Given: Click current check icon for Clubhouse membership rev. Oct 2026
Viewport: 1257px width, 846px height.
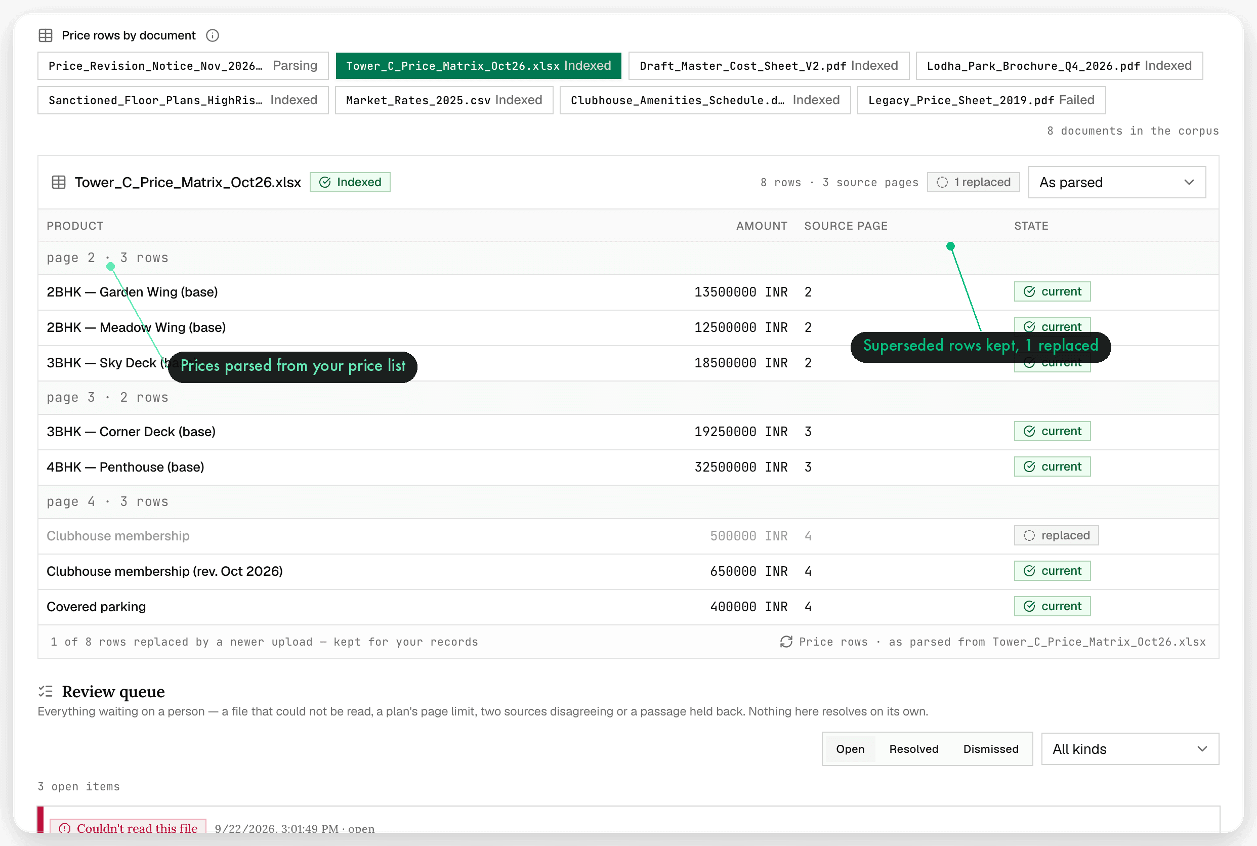Looking at the screenshot, I should [1029, 571].
